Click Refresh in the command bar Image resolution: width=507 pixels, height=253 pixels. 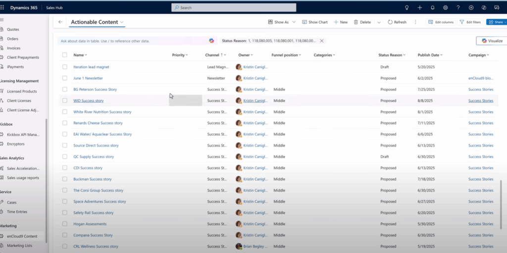tap(397, 22)
